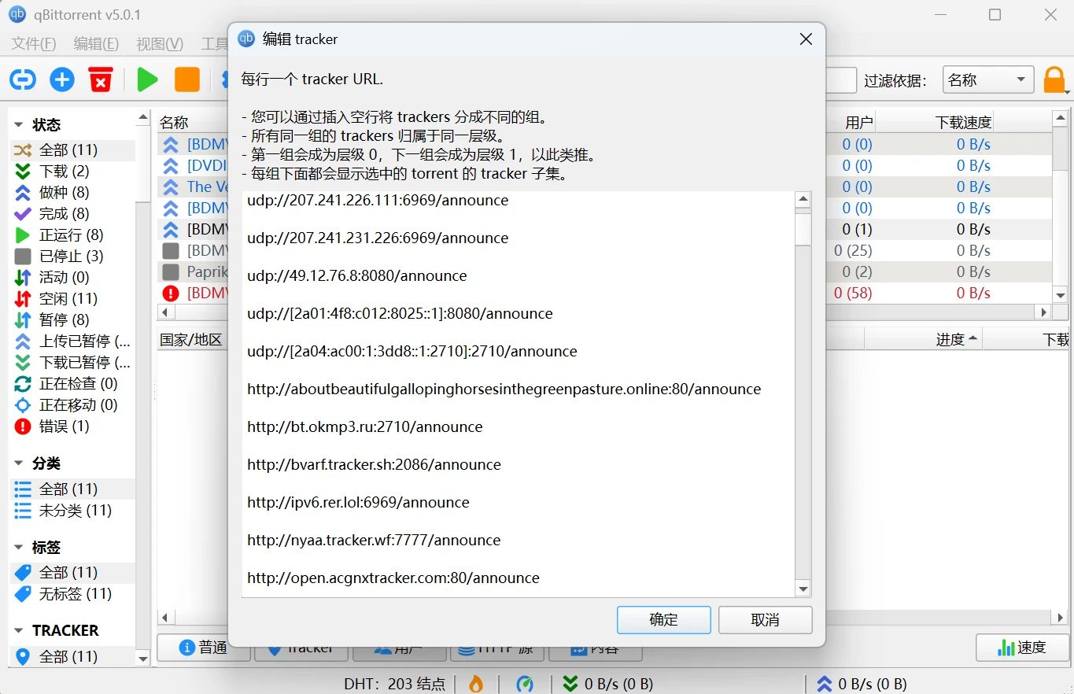Viewport: 1074px width, 694px height.
Task: Toggle the alternative speed limits gauge icon
Action: tap(525, 684)
